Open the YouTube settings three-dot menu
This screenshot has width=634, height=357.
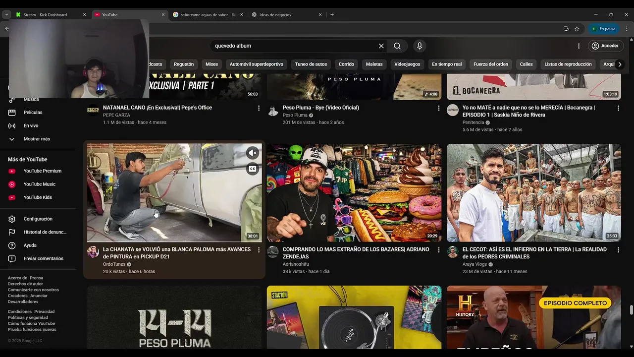(579, 46)
